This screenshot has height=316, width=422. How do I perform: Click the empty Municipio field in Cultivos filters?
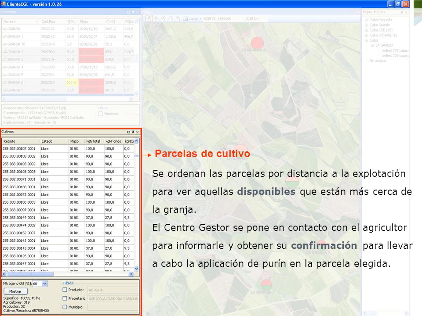click(113, 307)
